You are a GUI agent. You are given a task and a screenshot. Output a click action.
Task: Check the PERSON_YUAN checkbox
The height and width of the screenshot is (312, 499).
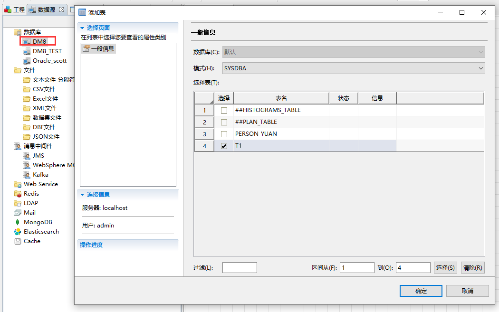224,134
